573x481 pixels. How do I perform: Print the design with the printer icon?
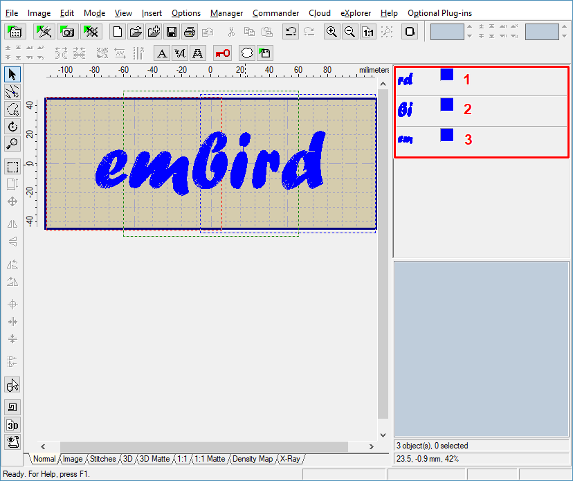(x=190, y=32)
